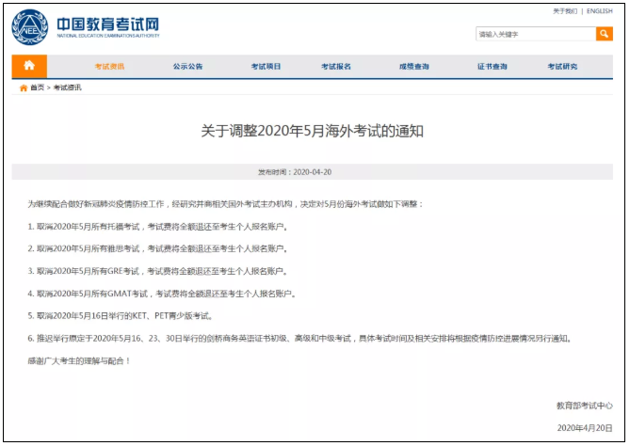Click 考试资讯 in the breadcrumb trail

click(68, 88)
